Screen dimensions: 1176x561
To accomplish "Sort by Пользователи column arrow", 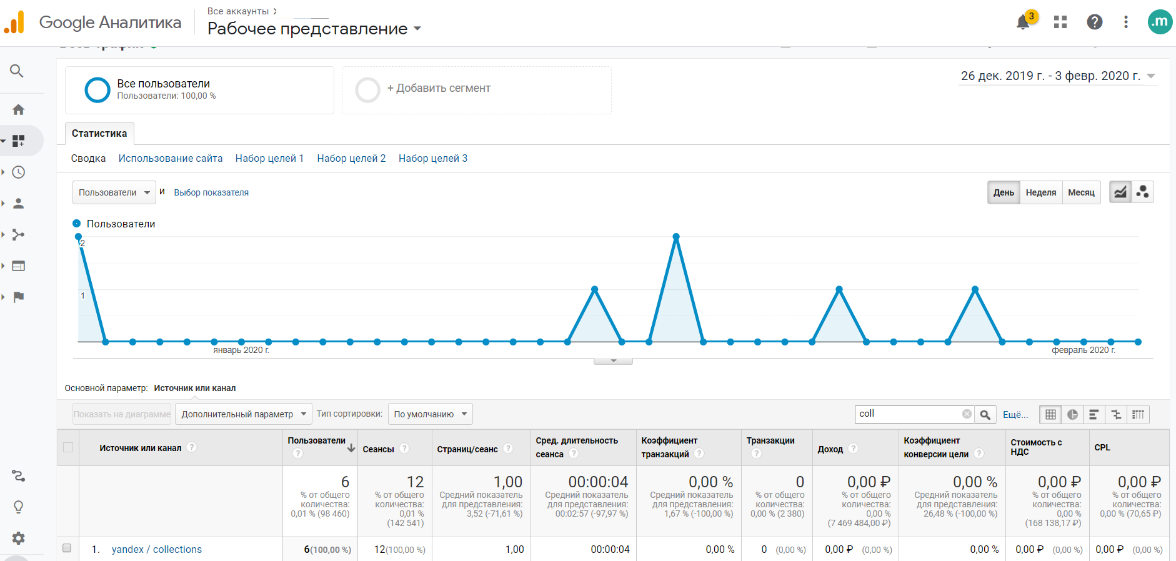I will [x=351, y=448].
